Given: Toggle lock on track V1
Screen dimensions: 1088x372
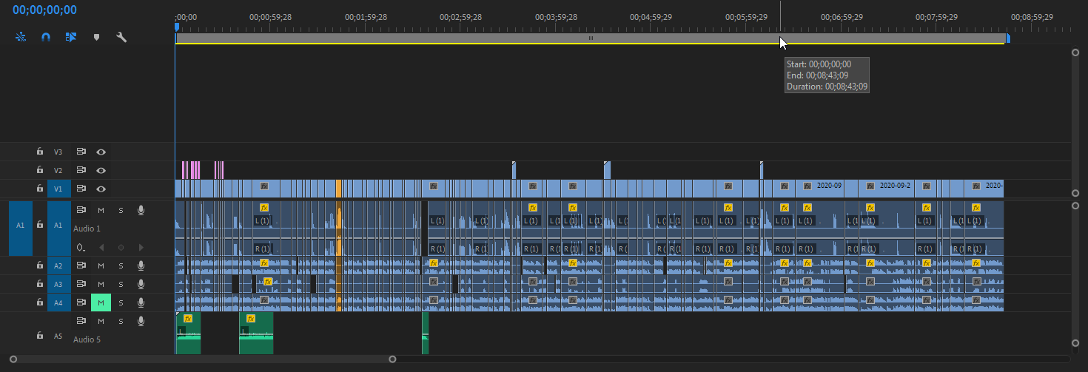Looking at the screenshot, I should tap(40, 189).
